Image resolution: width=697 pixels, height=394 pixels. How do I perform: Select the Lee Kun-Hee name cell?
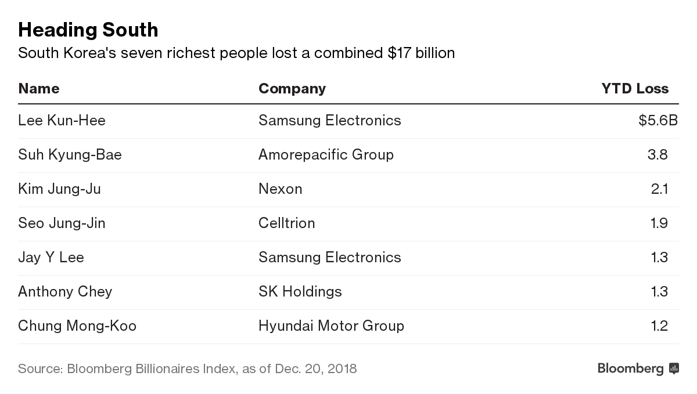coord(62,120)
